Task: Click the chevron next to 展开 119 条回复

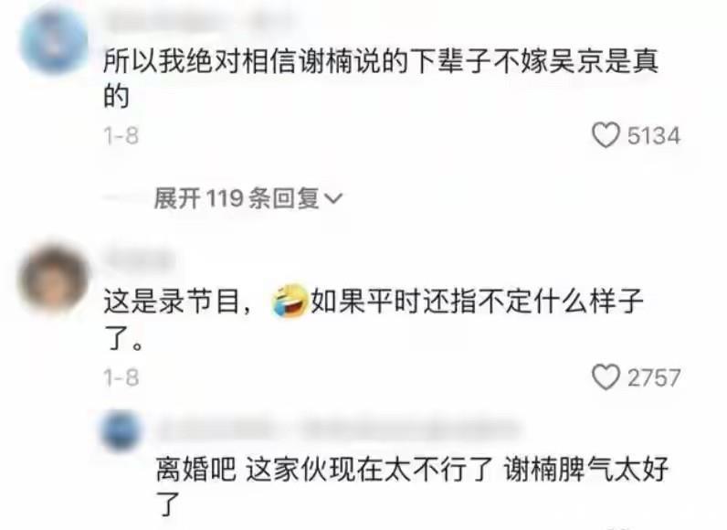Action: [x=333, y=199]
